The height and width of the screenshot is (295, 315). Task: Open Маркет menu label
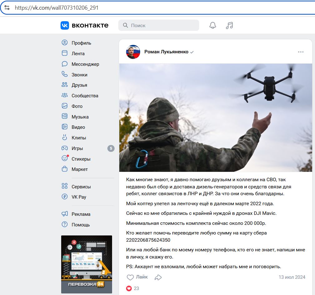click(80, 169)
